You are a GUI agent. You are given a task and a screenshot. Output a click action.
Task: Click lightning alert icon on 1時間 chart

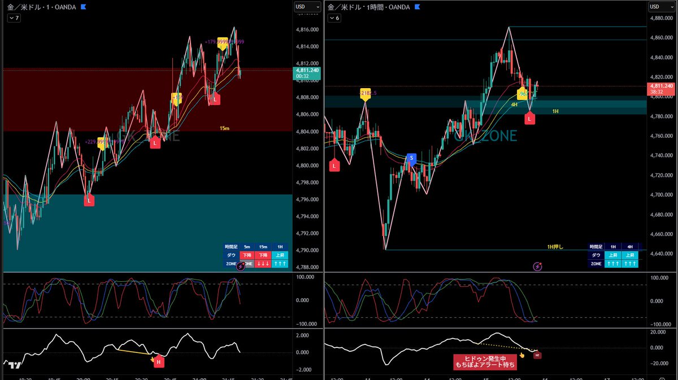pyautogui.click(x=537, y=266)
